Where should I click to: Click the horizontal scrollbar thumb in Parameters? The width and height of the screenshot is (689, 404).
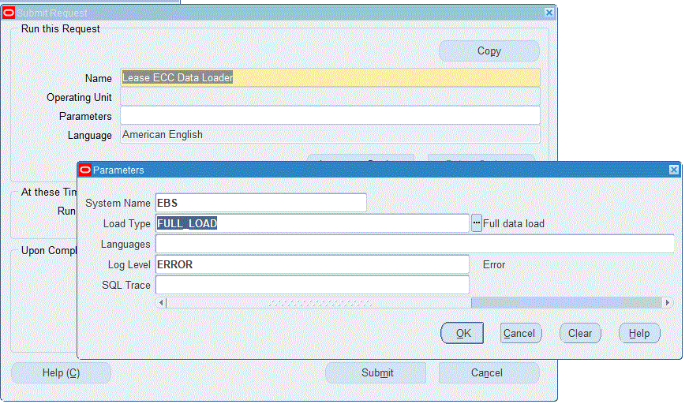pyautogui.click(x=319, y=302)
